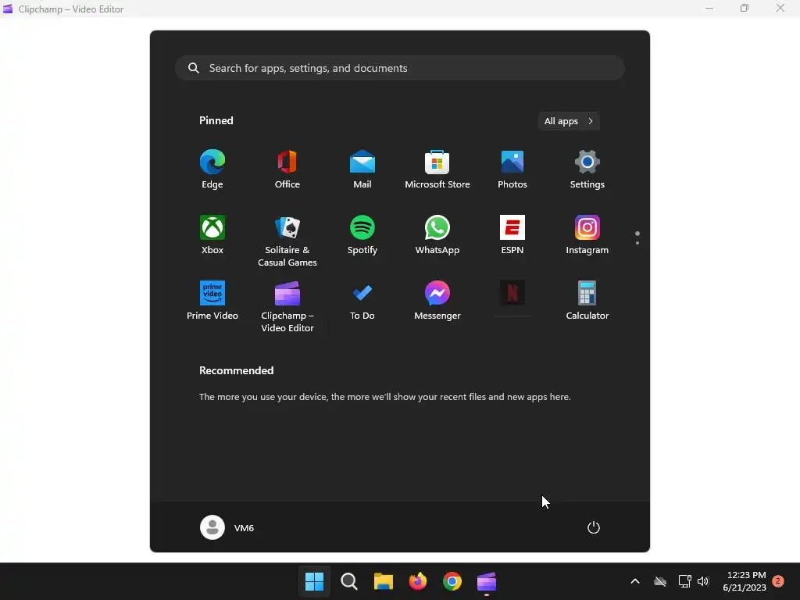Launch Firefox from the taskbar
Viewport: 800px width, 600px height.
click(x=418, y=581)
